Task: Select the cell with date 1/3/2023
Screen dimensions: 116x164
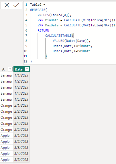Action: tap(21, 87)
